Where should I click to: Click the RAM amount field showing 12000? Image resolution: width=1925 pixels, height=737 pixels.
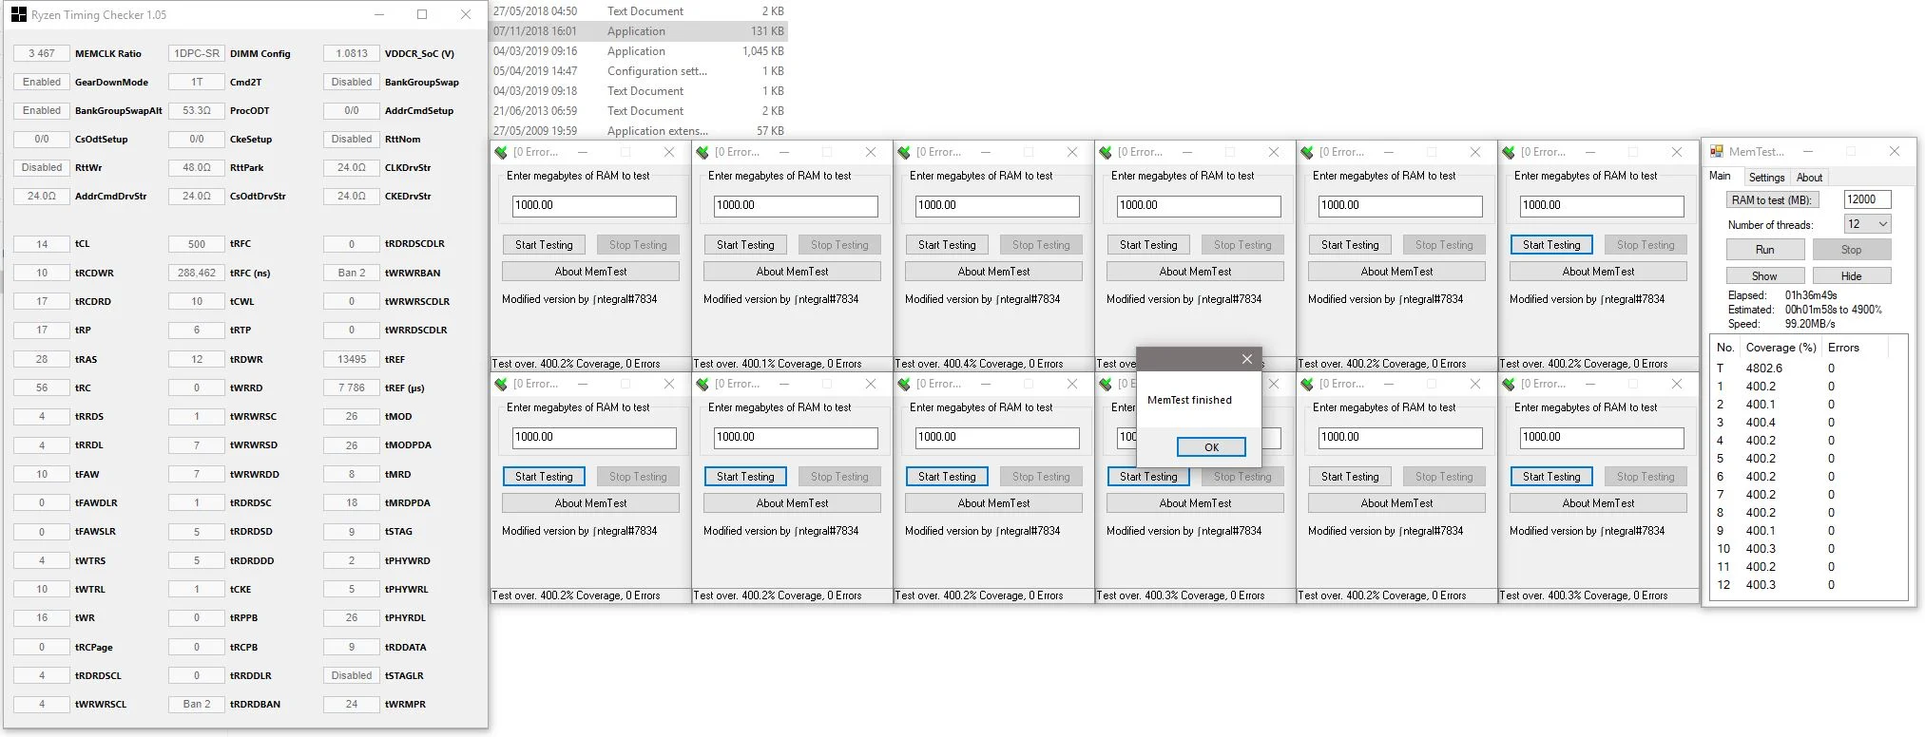[x=1867, y=199]
